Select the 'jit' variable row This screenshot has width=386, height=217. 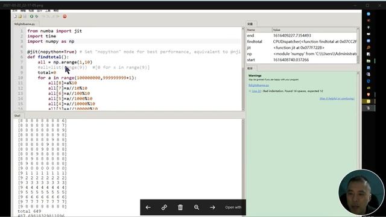[x=302, y=48]
